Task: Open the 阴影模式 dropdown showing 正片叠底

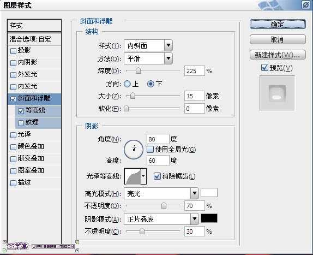Action: [x=161, y=219]
